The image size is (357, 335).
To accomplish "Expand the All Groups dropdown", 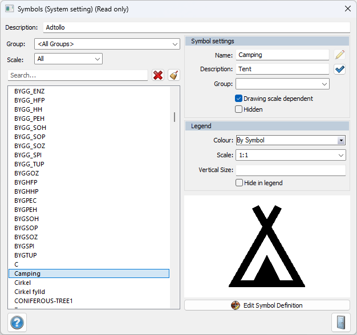I will coord(107,44).
